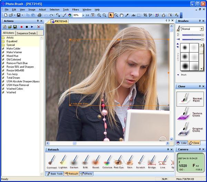This screenshot has width=207, height=182.
Task: Select the B/W retouch brush
Action: (85, 162)
